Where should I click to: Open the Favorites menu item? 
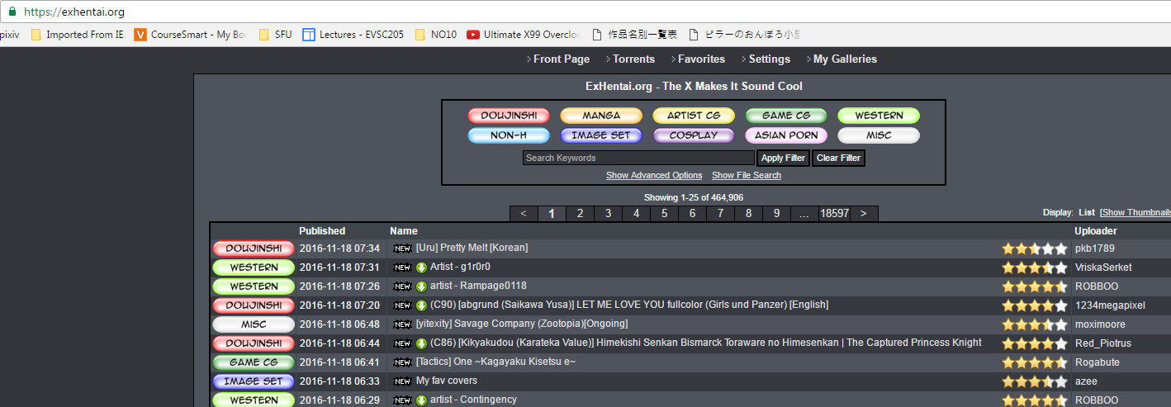click(x=701, y=59)
